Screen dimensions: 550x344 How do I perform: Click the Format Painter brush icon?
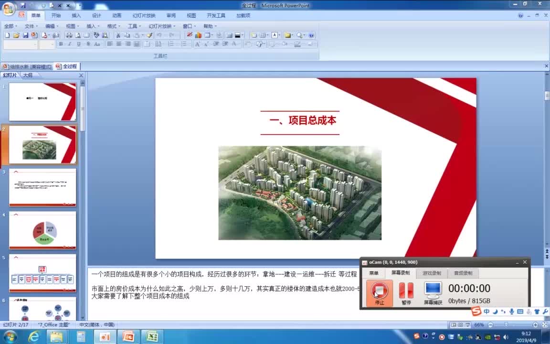tap(149, 35)
